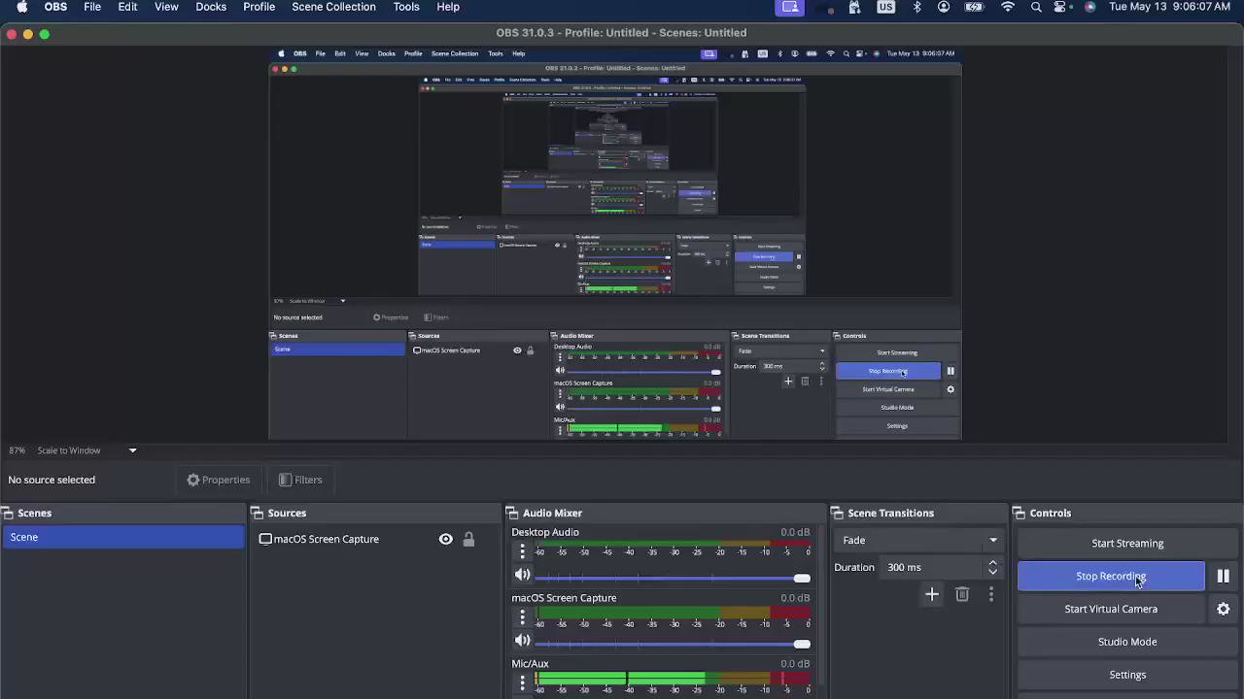
Task: Click the date and time in menu bar
Action: pyautogui.click(x=1169, y=7)
